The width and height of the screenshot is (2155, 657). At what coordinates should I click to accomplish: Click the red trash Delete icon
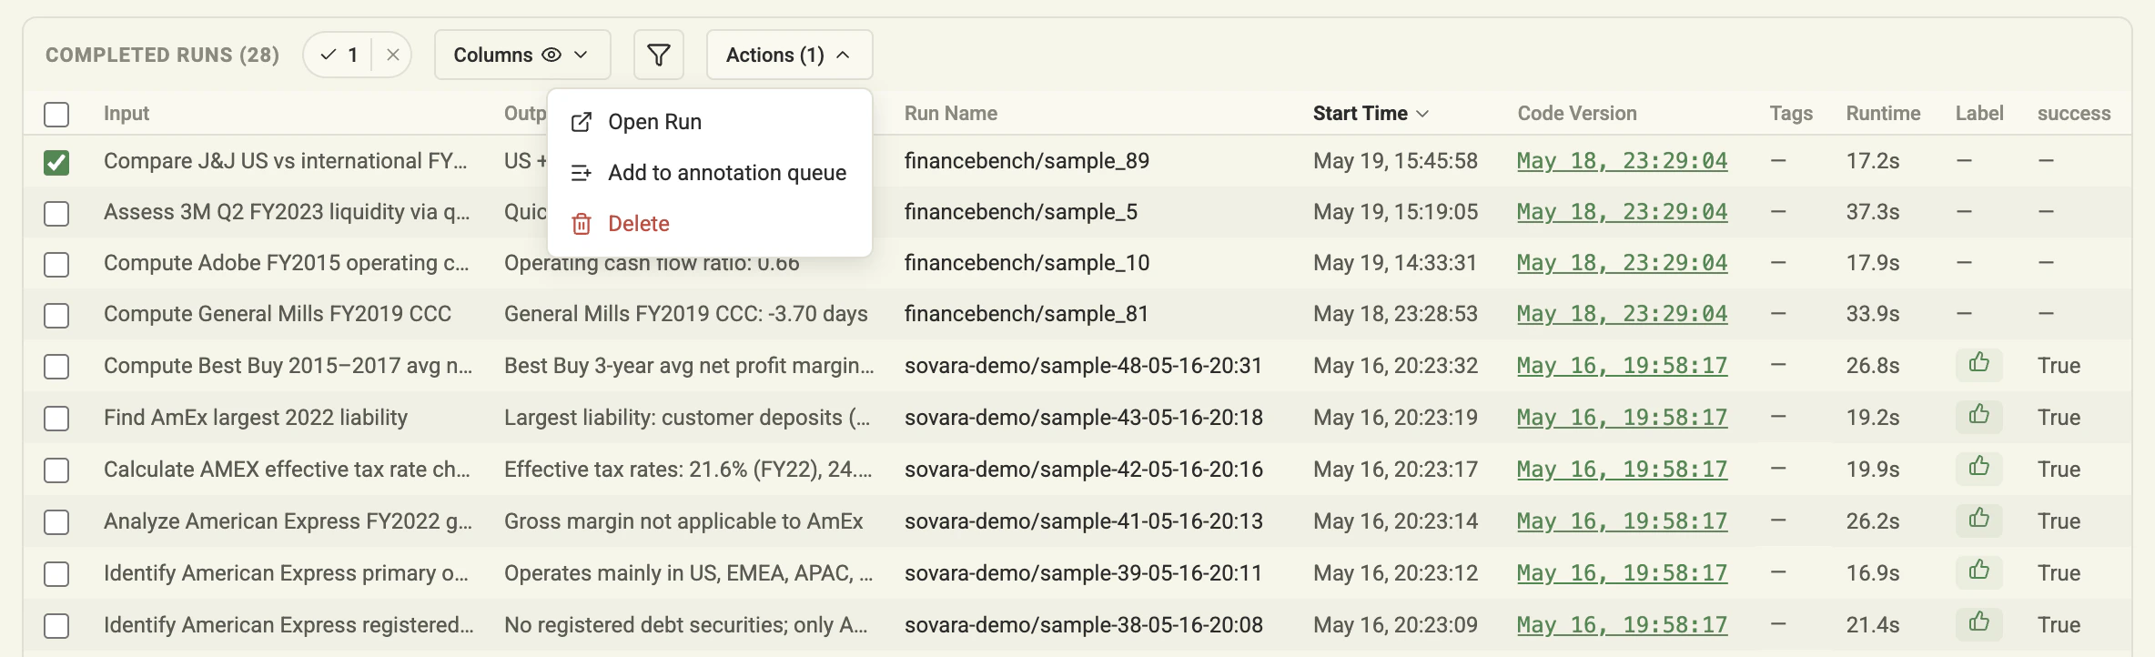(x=582, y=224)
